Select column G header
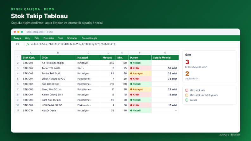Image resolution: width=251 pixels, height=141 pixels. [165, 52]
